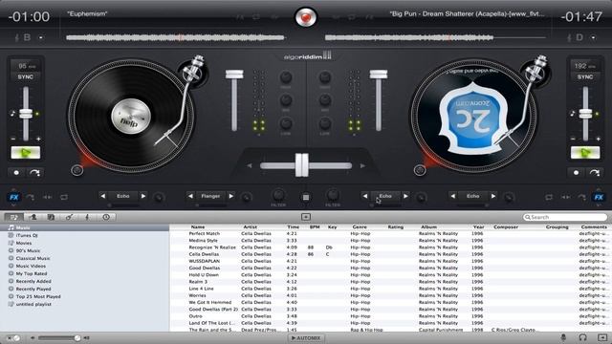Increase right deck pitch with plus button
This screenshot has width=612, height=344.
point(598,139)
